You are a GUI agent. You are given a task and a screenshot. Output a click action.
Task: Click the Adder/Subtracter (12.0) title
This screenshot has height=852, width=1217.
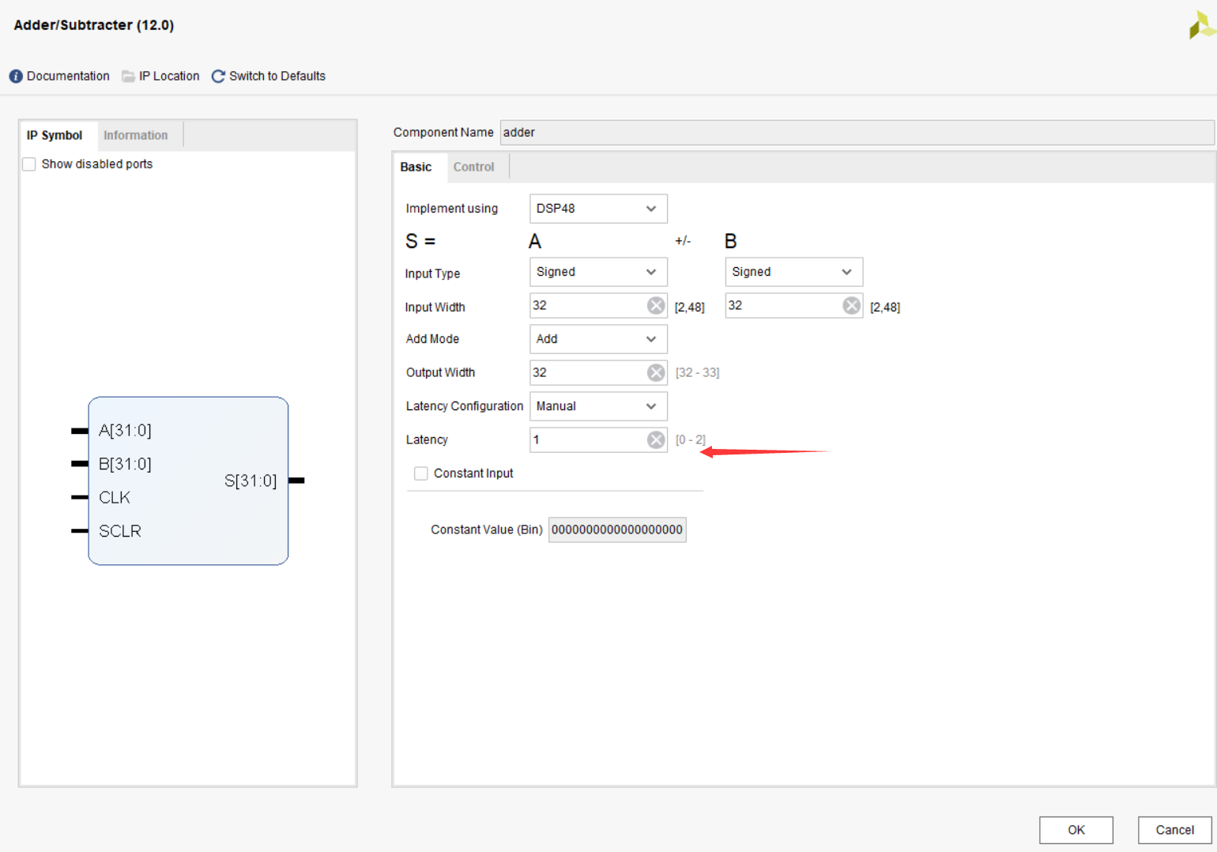(x=94, y=25)
